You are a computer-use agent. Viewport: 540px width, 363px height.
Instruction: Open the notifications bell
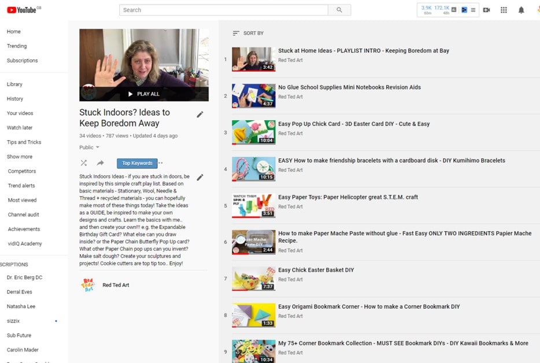coord(521,10)
